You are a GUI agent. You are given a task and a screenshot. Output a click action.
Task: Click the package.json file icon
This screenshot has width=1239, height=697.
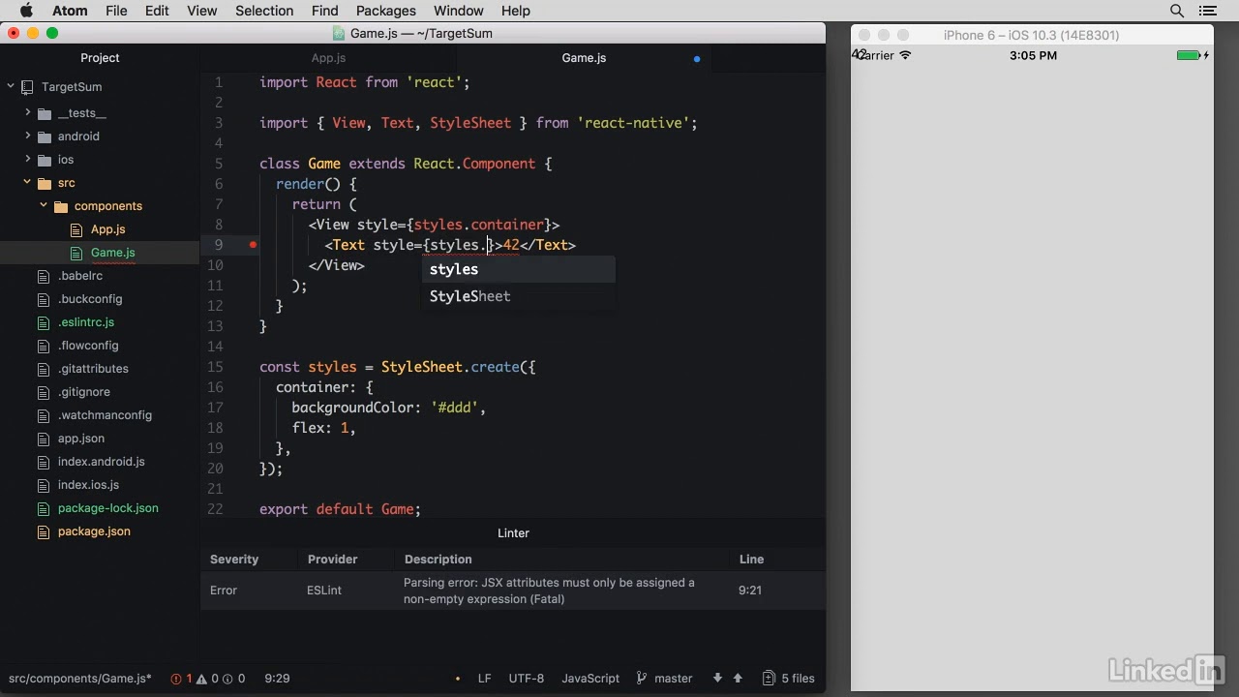(43, 531)
